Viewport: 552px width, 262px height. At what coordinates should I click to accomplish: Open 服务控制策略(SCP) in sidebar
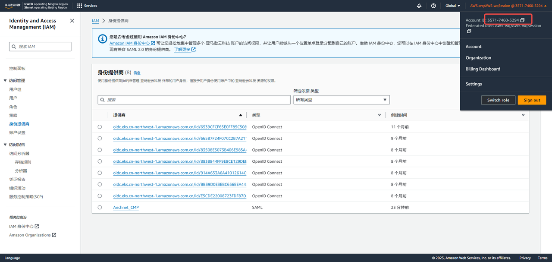pos(26,196)
